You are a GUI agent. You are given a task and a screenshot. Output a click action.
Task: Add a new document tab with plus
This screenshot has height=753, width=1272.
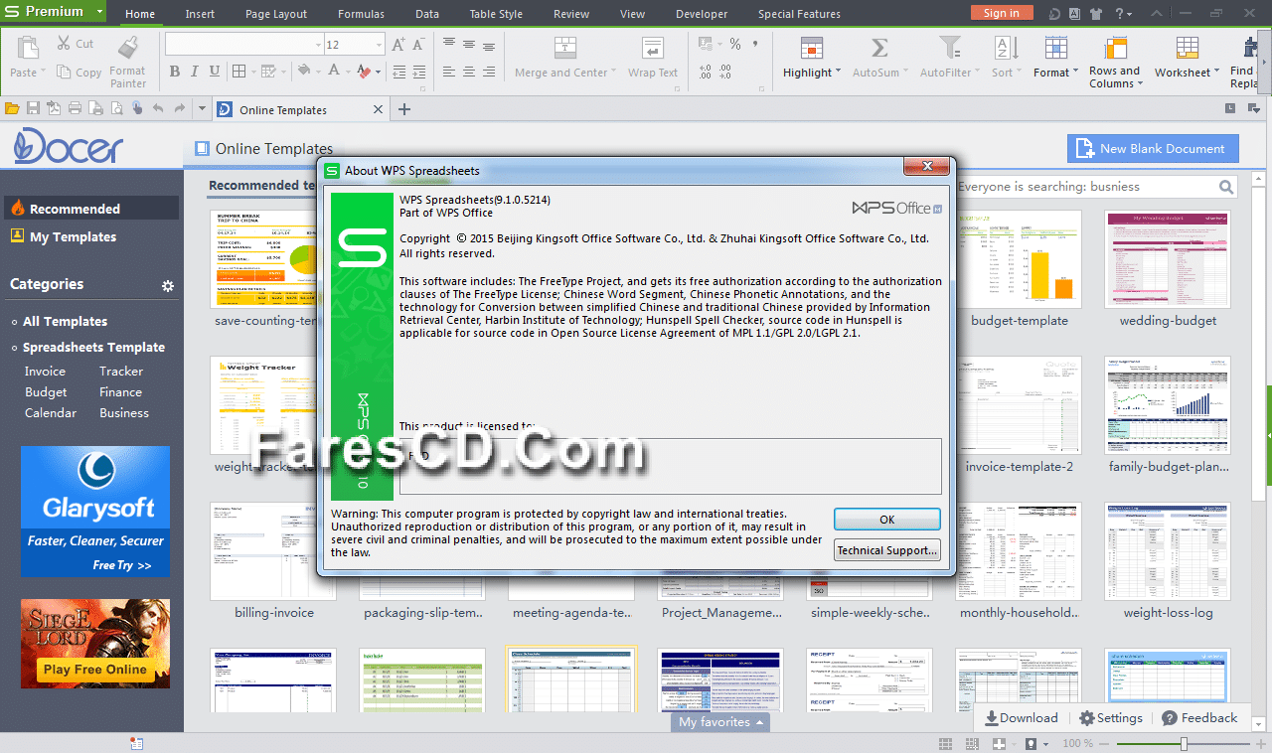click(x=404, y=109)
